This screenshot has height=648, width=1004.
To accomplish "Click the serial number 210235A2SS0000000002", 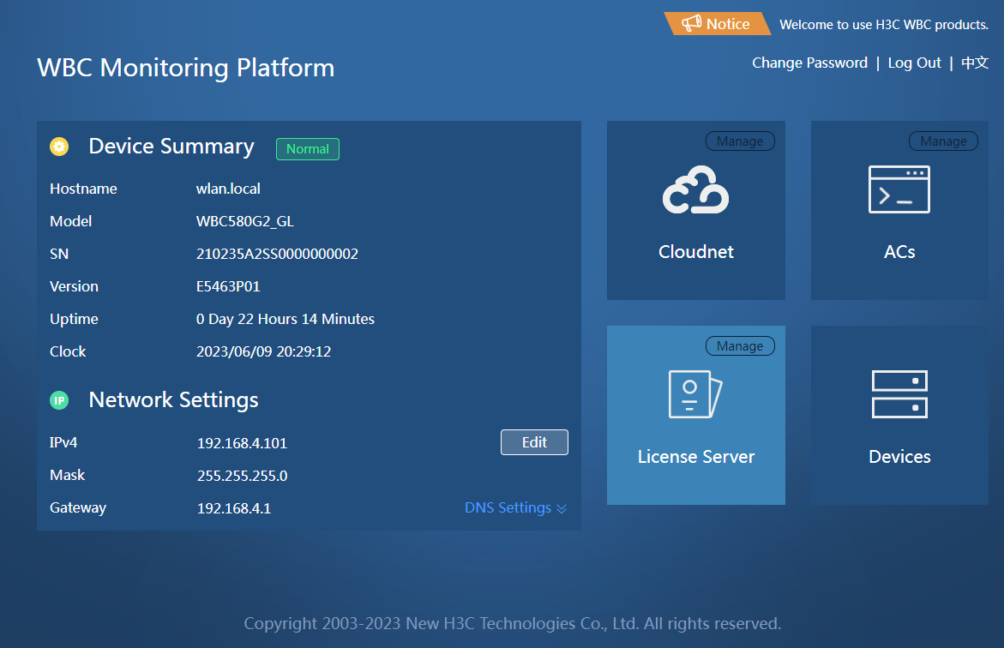I will (277, 255).
